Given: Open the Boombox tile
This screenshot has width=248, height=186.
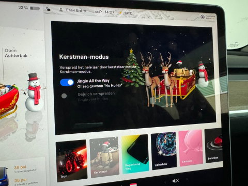Looking at the screenshot, I should point(214,146).
